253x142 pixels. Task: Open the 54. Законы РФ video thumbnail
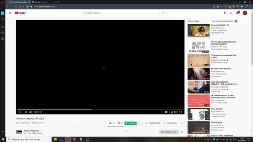[x=198, y=101]
